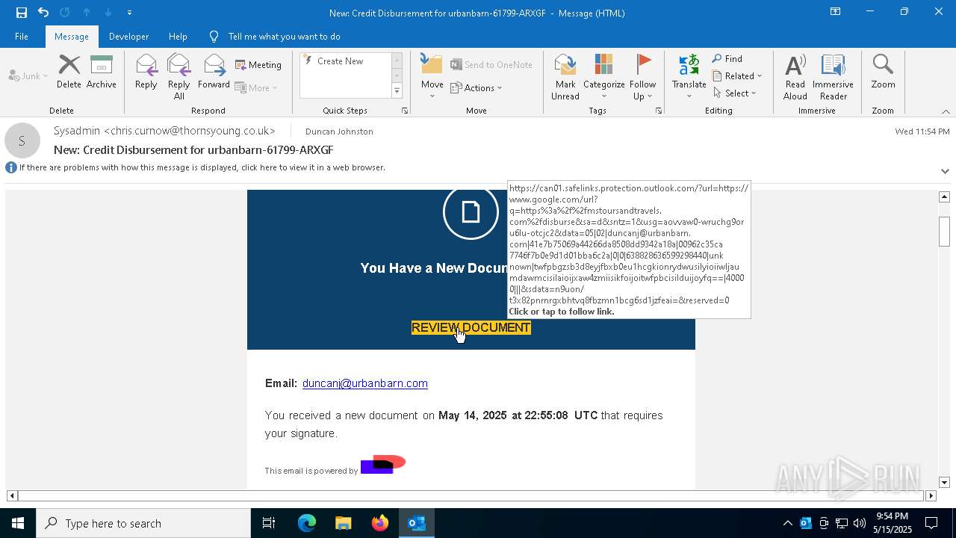
Task: Click the REVIEW DOCUMENT button
Action: pyautogui.click(x=471, y=327)
